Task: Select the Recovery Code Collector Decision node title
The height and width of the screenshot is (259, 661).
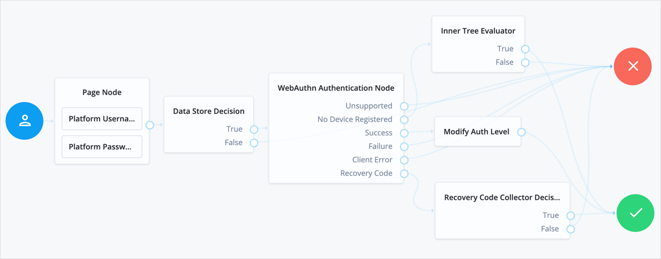Action: click(502, 197)
